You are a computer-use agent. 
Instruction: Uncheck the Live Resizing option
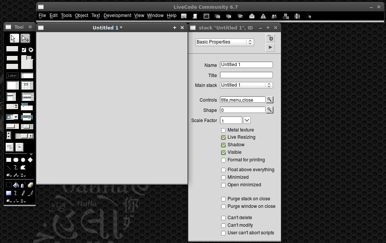click(x=223, y=138)
